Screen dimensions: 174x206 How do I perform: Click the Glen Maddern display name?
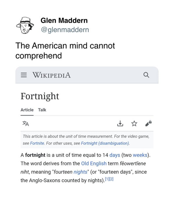click(64, 21)
